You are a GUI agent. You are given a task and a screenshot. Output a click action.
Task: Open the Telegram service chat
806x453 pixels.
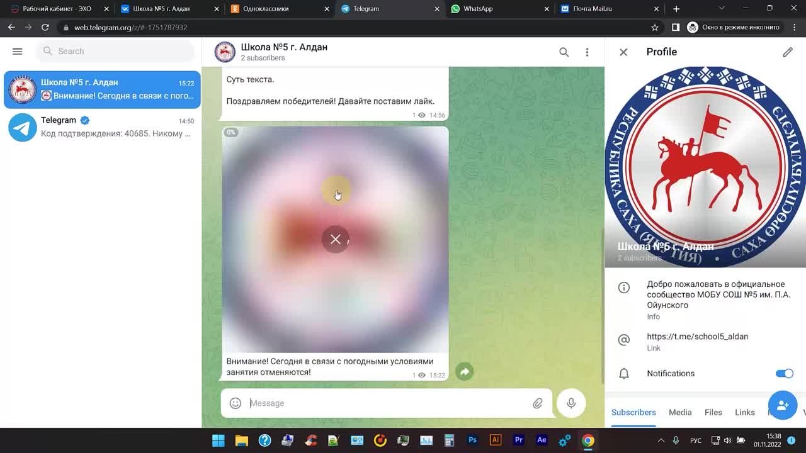101,127
